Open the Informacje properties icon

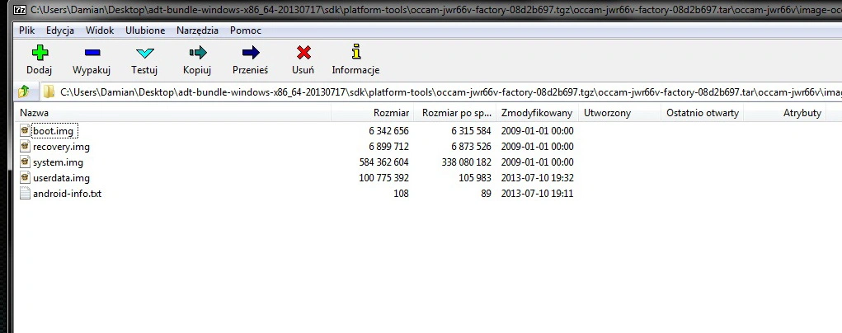coord(355,54)
